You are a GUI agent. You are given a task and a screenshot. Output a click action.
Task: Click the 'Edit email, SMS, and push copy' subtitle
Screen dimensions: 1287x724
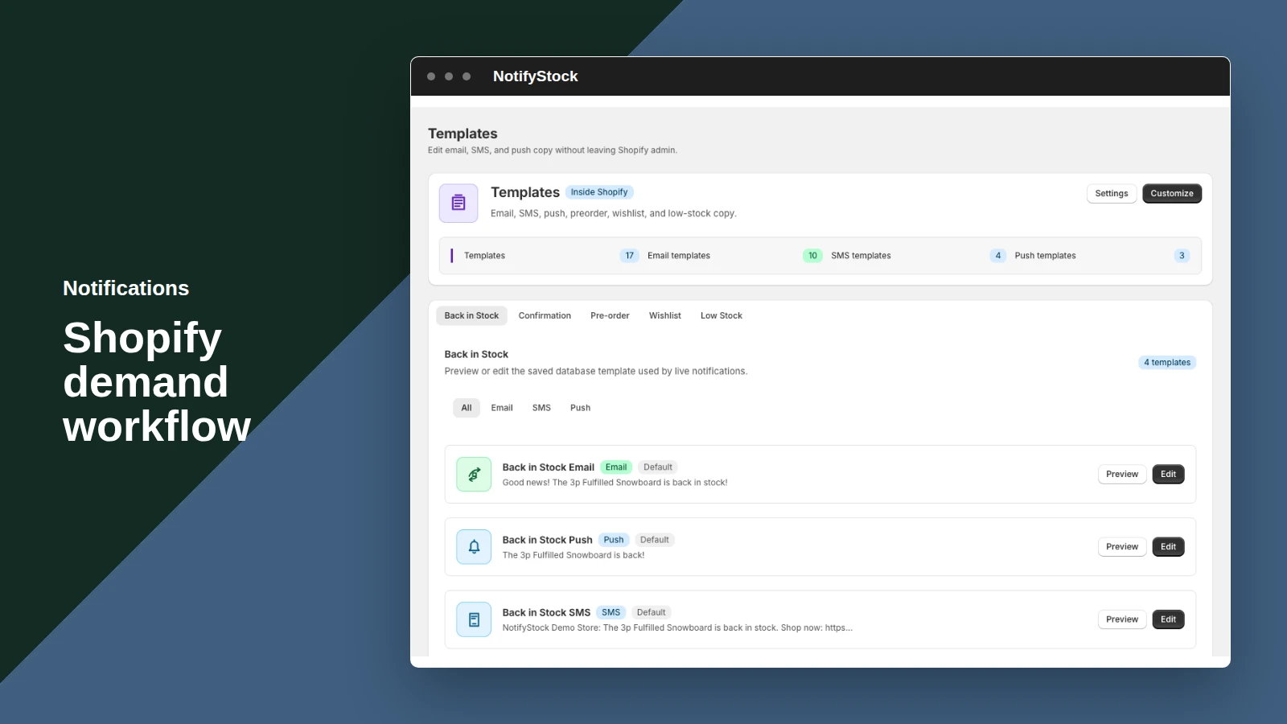(553, 150)
